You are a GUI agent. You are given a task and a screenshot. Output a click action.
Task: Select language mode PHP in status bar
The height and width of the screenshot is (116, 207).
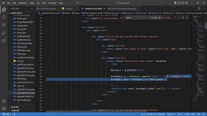(x=193, y=114)
